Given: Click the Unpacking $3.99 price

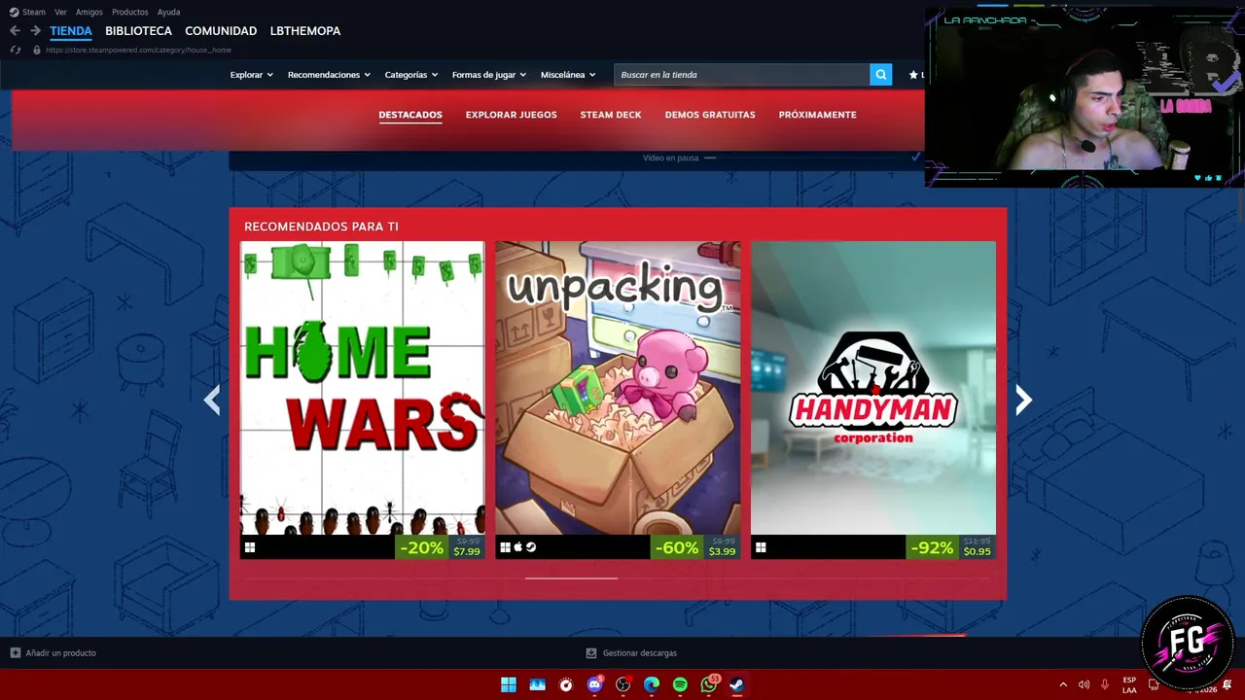Looking at the screenshot, I should 722,551.
